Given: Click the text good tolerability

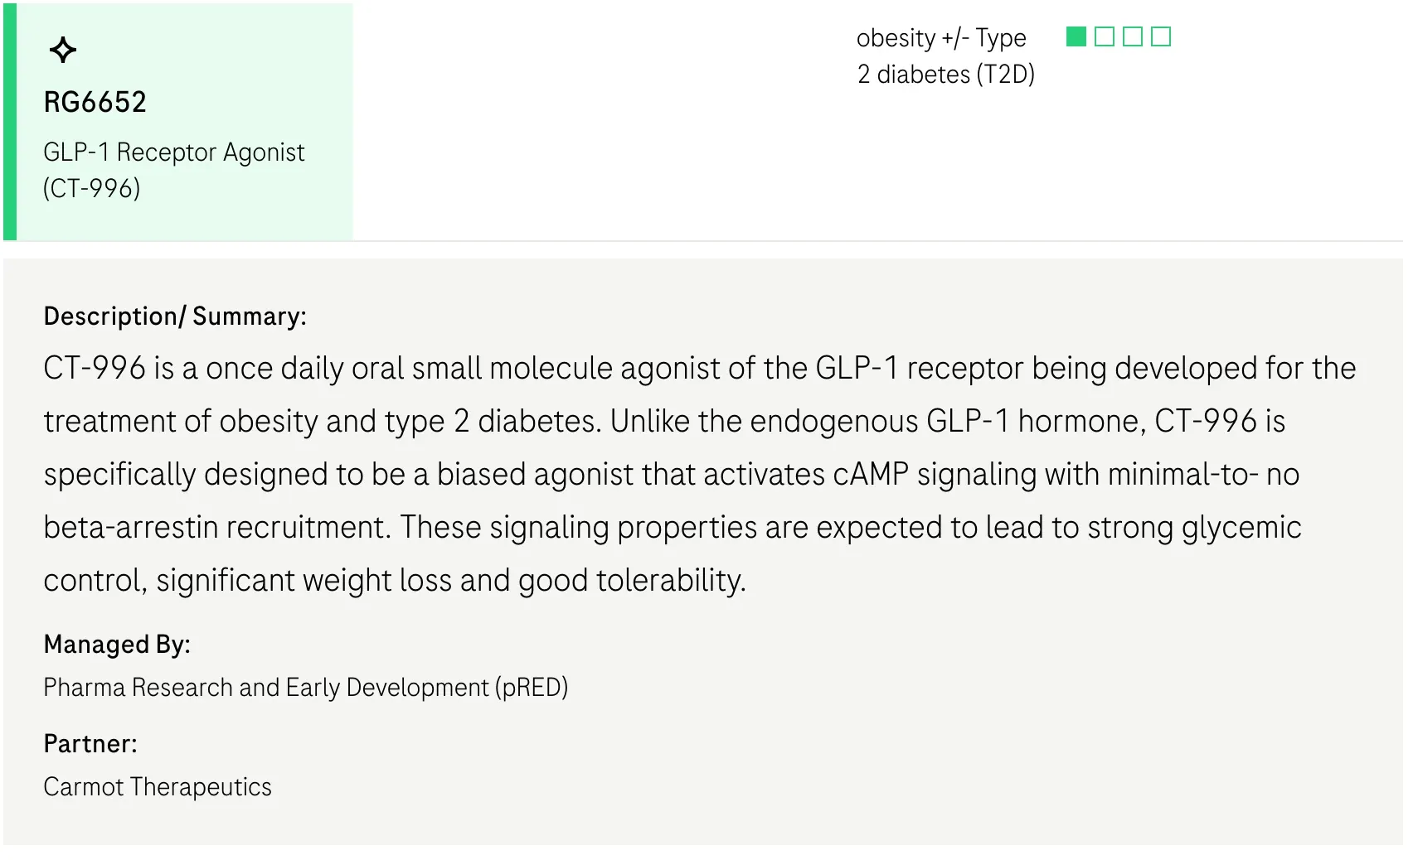Looking at the screenshot, I should pyautogui.click(x=632, y=580).
